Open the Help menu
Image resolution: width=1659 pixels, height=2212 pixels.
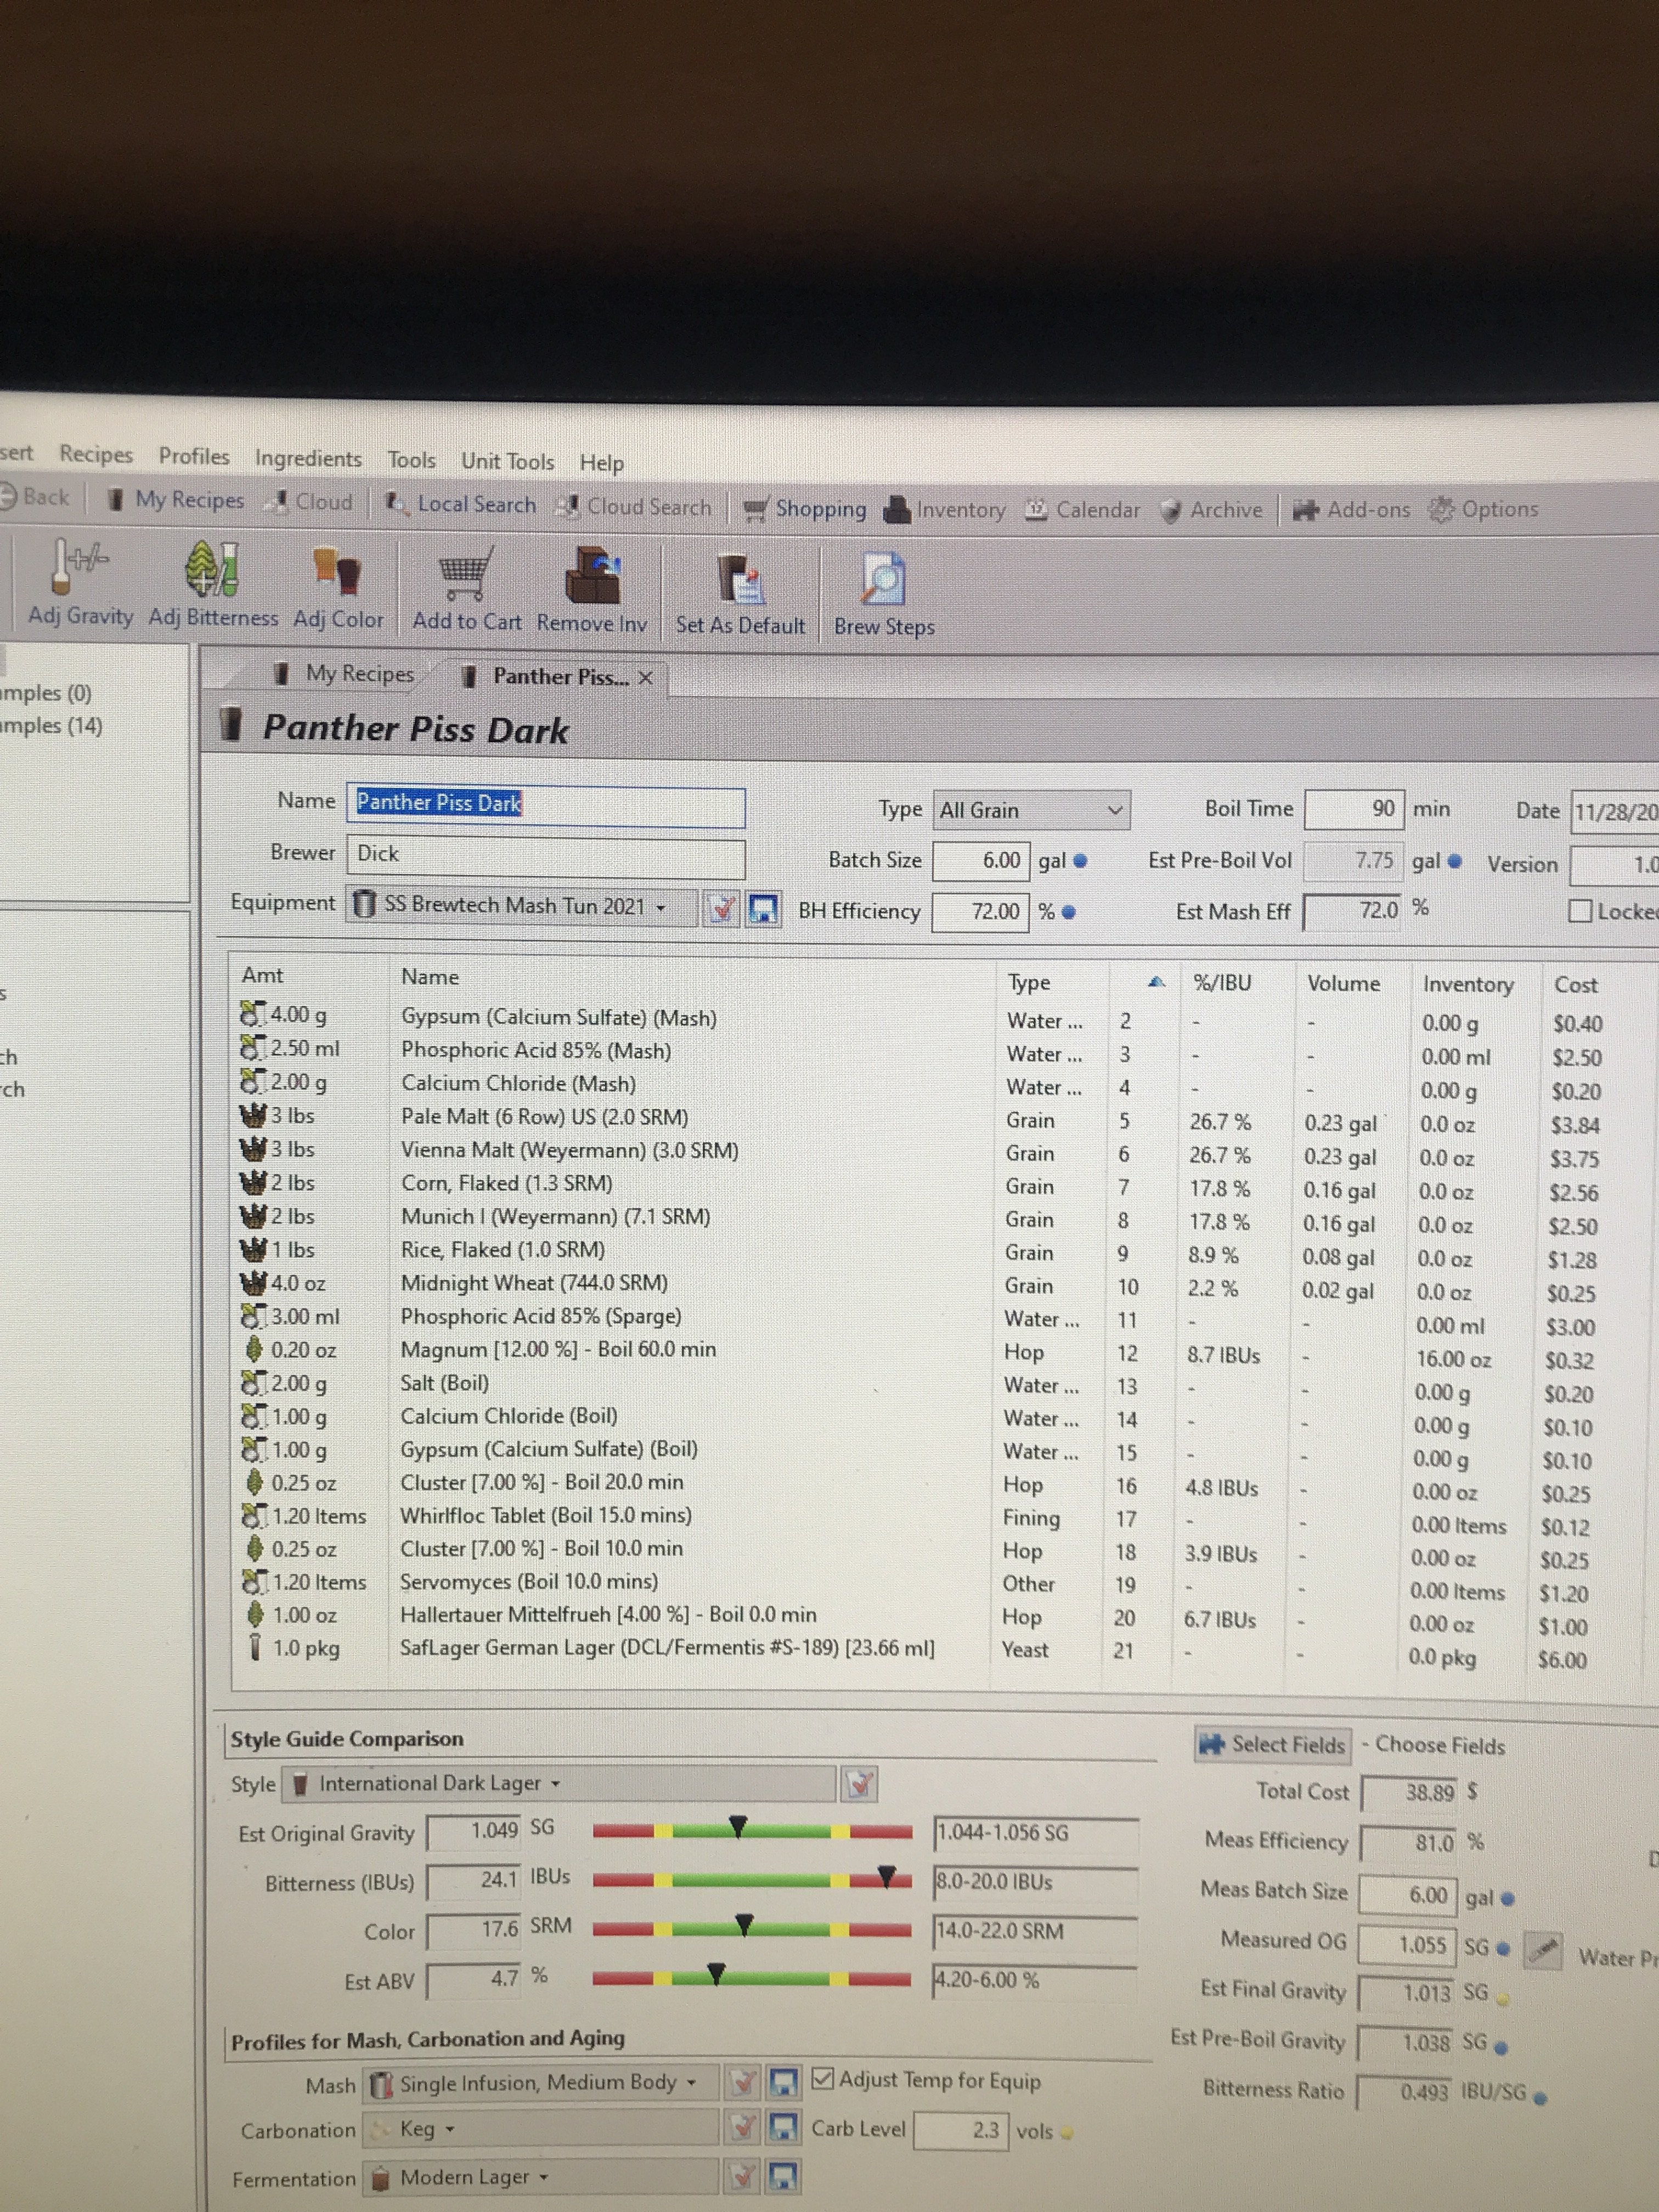click(x=601, y=463)
